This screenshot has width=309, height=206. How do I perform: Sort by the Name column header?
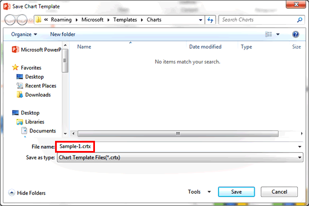pos(84,47)
